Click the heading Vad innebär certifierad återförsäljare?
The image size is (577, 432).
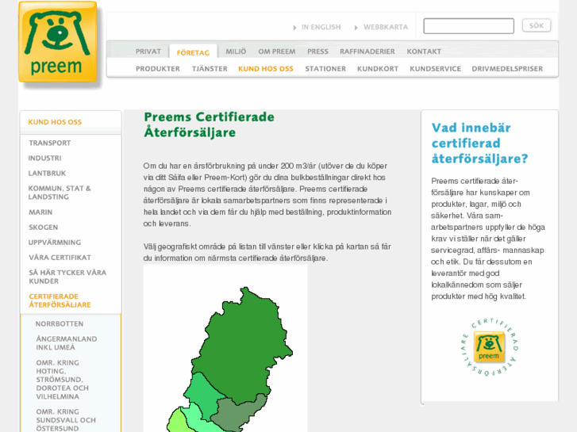tap(479, 143)
